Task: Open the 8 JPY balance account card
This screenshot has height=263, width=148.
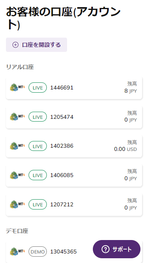Action: pyautogui.click(x=74, y=88)
